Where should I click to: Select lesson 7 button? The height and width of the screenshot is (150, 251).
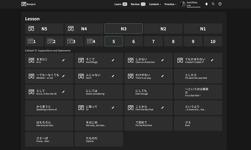coord(153,41)
